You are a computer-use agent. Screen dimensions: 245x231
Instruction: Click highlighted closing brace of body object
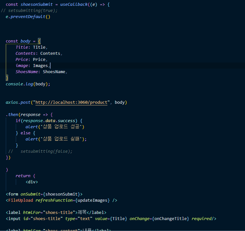pyautogui.click(x=7, y=78)
